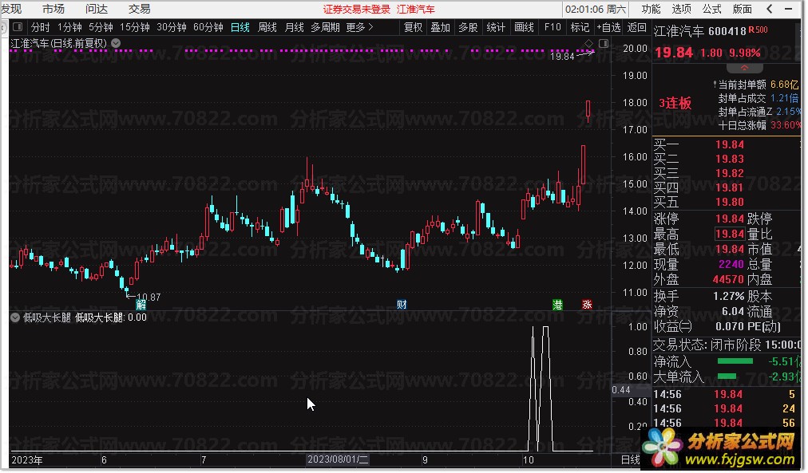The width and height of the screenshot is (808, 473).
Task: Click the 买一 bid price 19.84
Action: click(729, 144)
